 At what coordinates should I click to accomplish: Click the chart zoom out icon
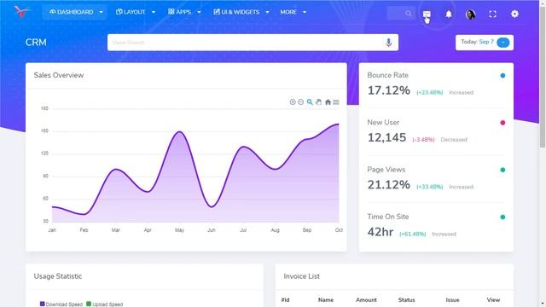point(300,102)
